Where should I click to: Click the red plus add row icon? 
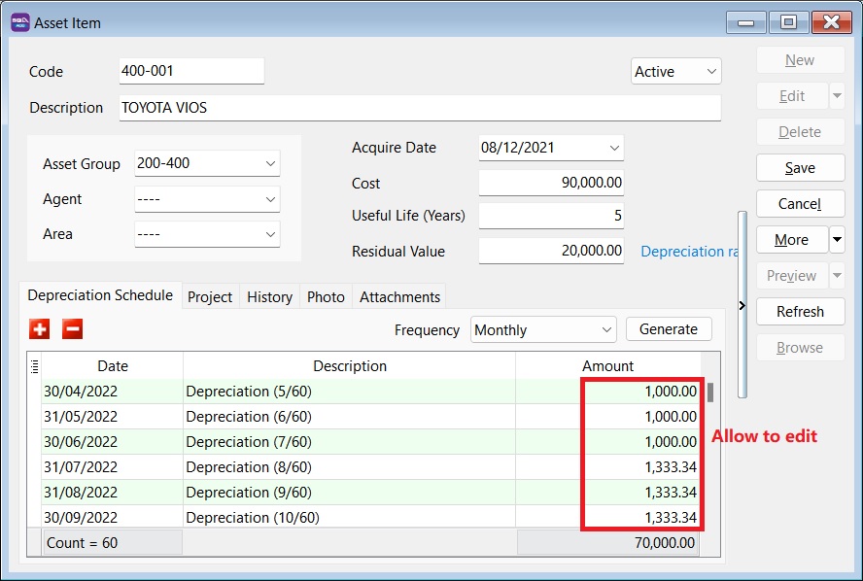[40, 329]
